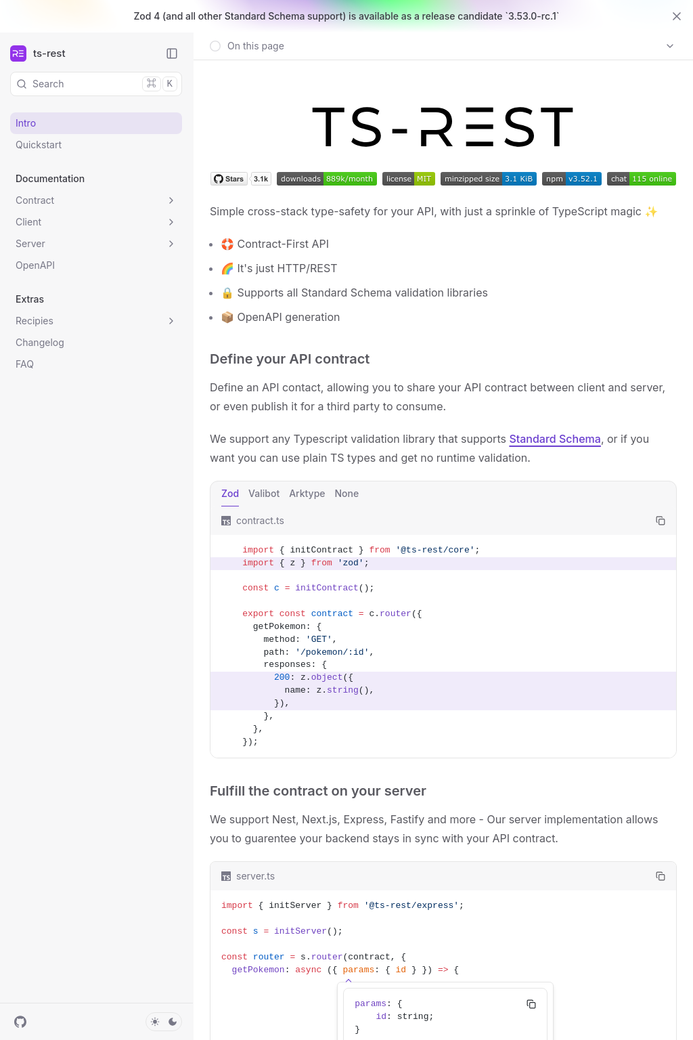Expand the Server sidebar section
Screen dimensions: 693x1040
pos(171,244)
